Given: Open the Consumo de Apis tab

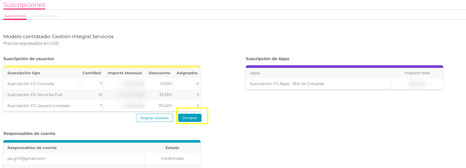Looking at the screenshot, I should [x=44, y=16].
